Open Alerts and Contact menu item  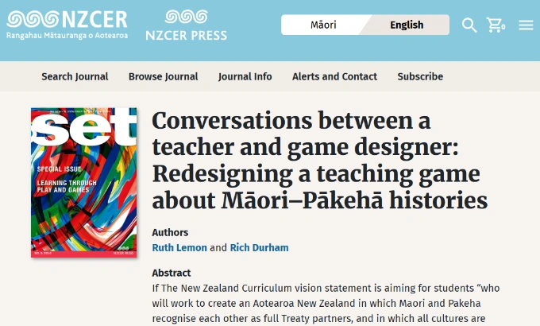(x=334, y=76)
